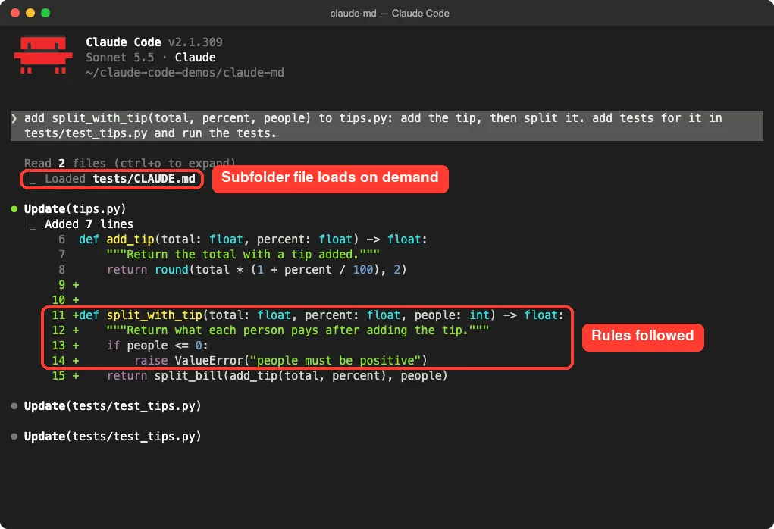Click line 13 'if people <= 0:'

158,346
